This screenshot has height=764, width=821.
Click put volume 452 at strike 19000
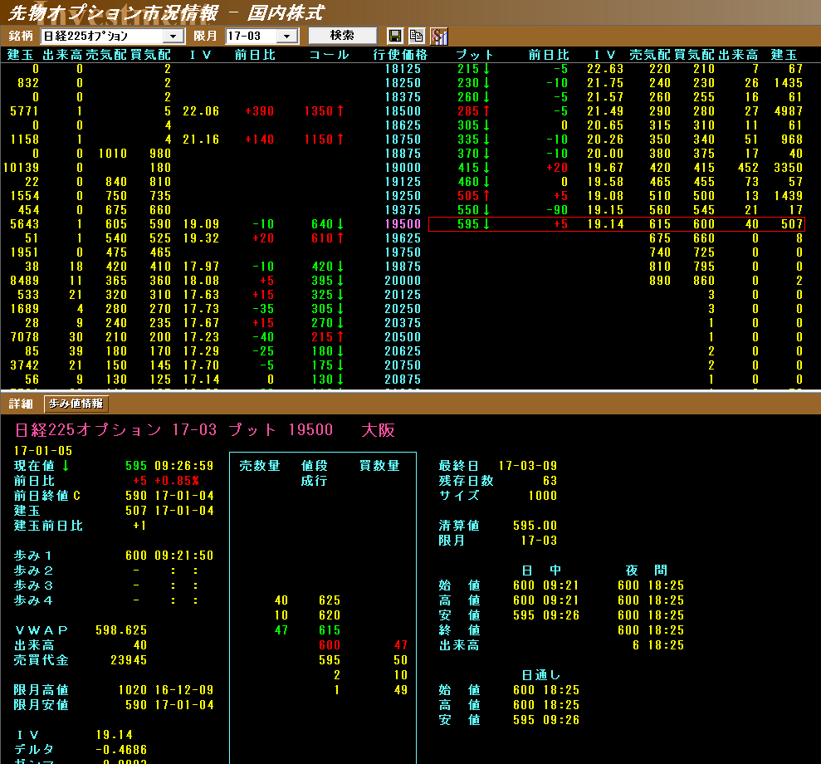748,168
